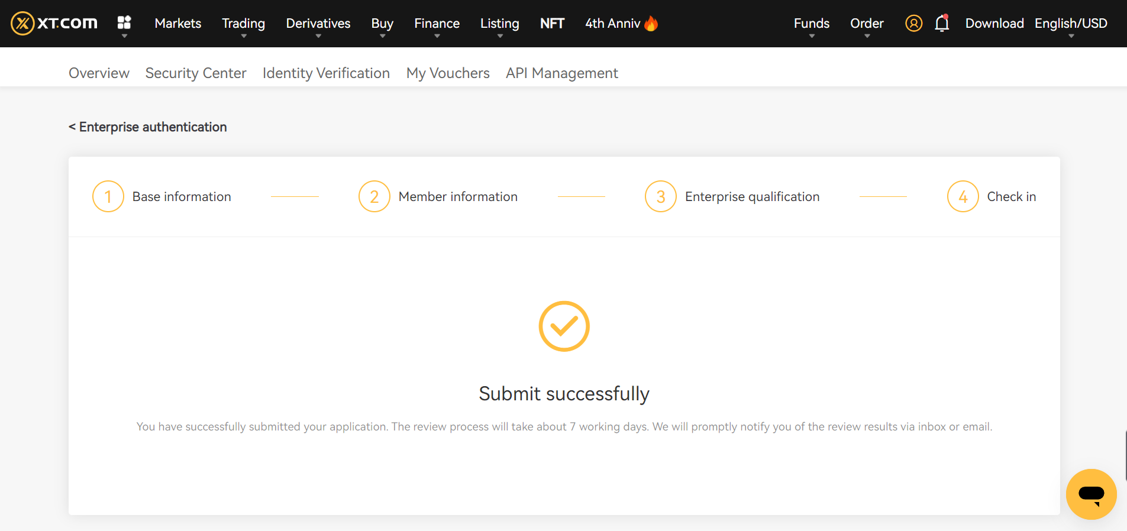Expand the Derivatives dropdown menu
1127x531 pixels.
click(x=318, y=24)
